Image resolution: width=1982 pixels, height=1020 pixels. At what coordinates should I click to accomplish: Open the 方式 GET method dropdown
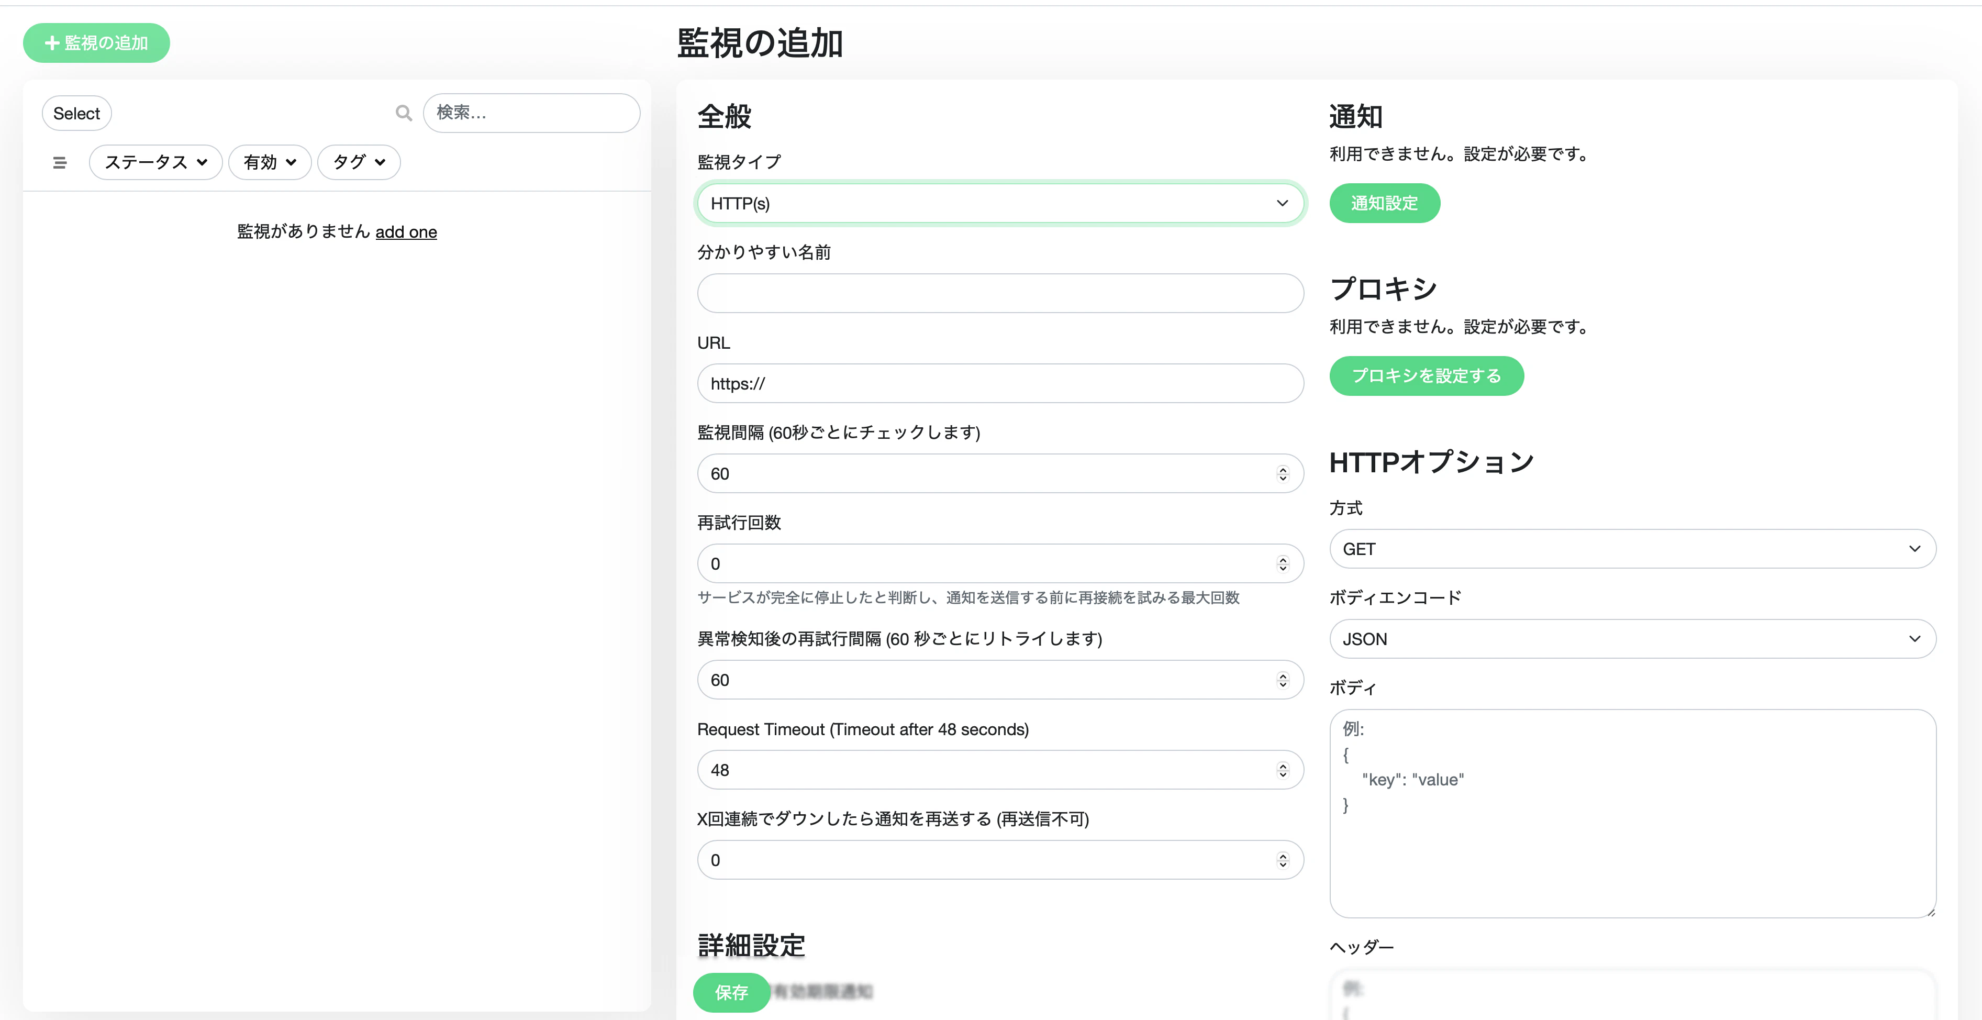pyautogui.click(x=1633, y=549)
